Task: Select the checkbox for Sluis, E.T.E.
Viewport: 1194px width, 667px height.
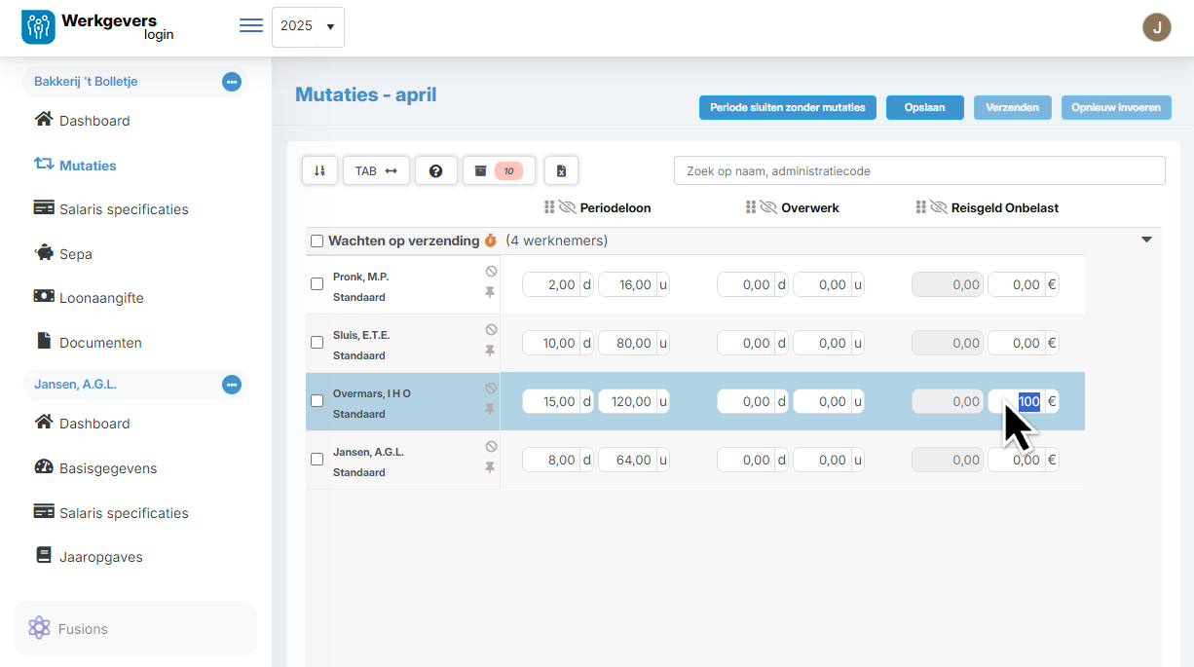Action: [x=317, y=342]
